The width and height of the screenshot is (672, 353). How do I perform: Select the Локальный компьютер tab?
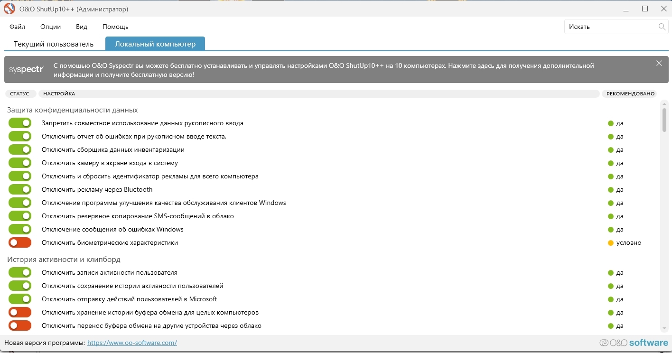click(x=155, y=44)
